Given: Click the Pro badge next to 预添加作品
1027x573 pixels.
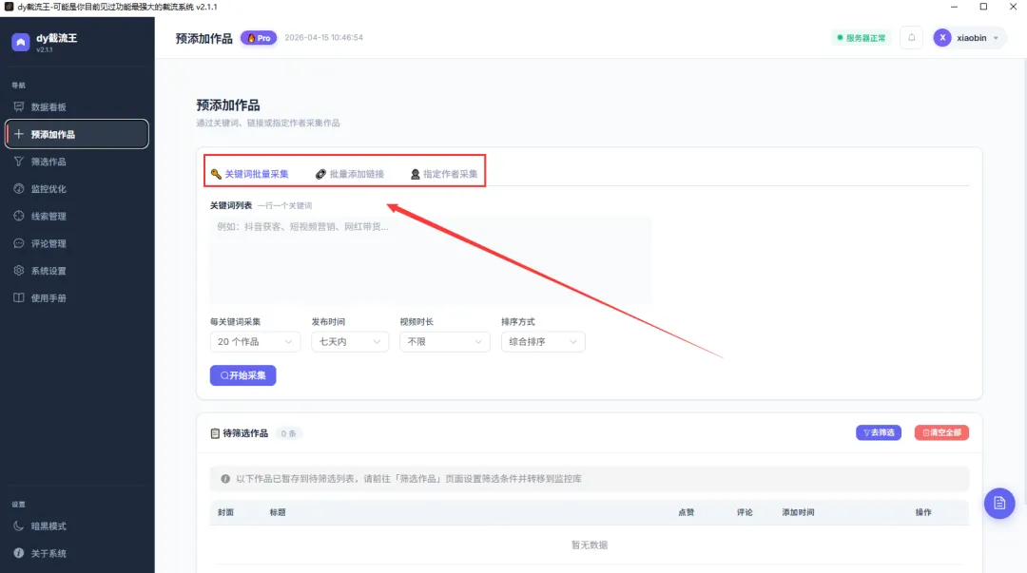Looking at the screenshot, I should pos(258,38).
